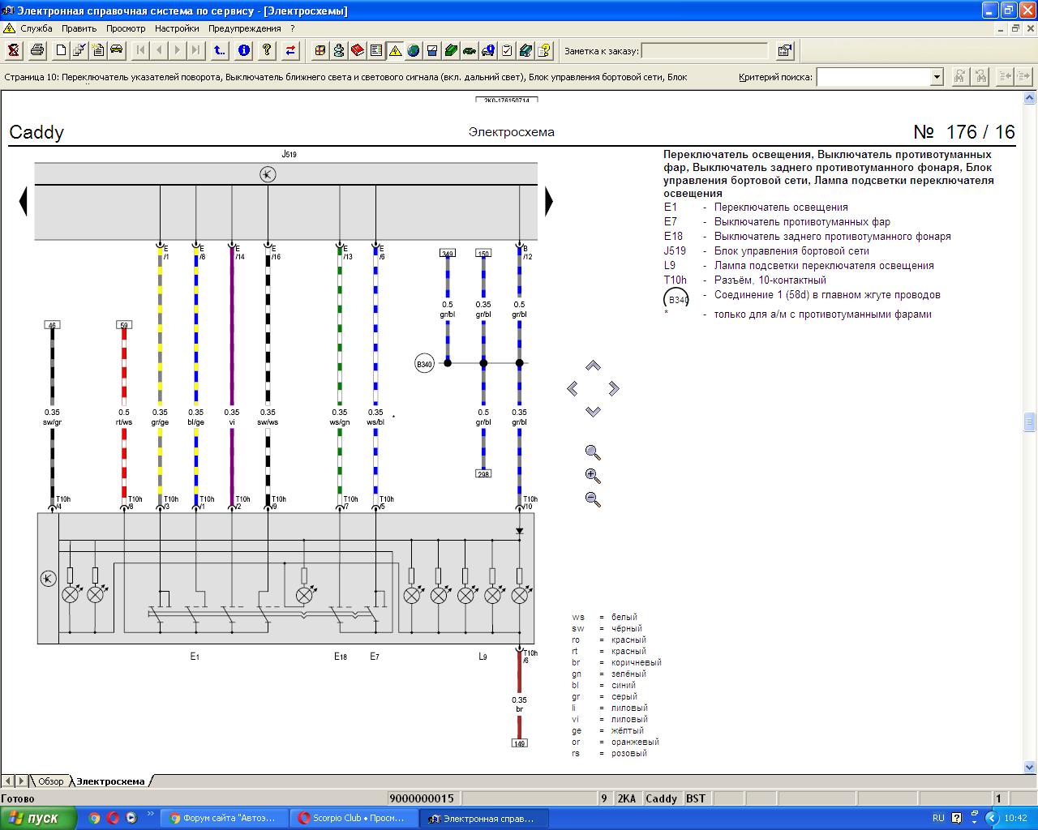This screenshot has width=1038, height=830.
Task: Switch to the Обзор tab
Action: (x=50, y=781)
